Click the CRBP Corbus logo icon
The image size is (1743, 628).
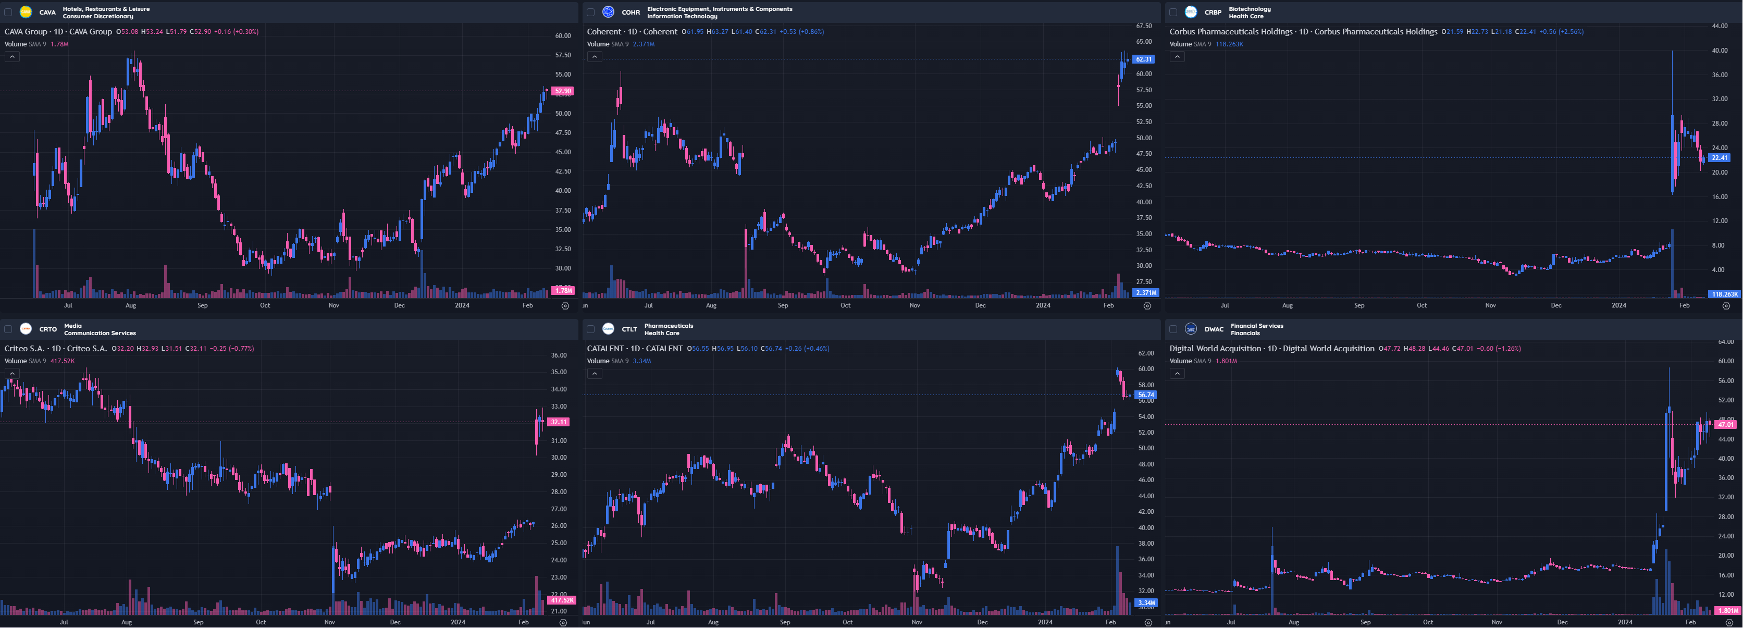(1191, 12)
